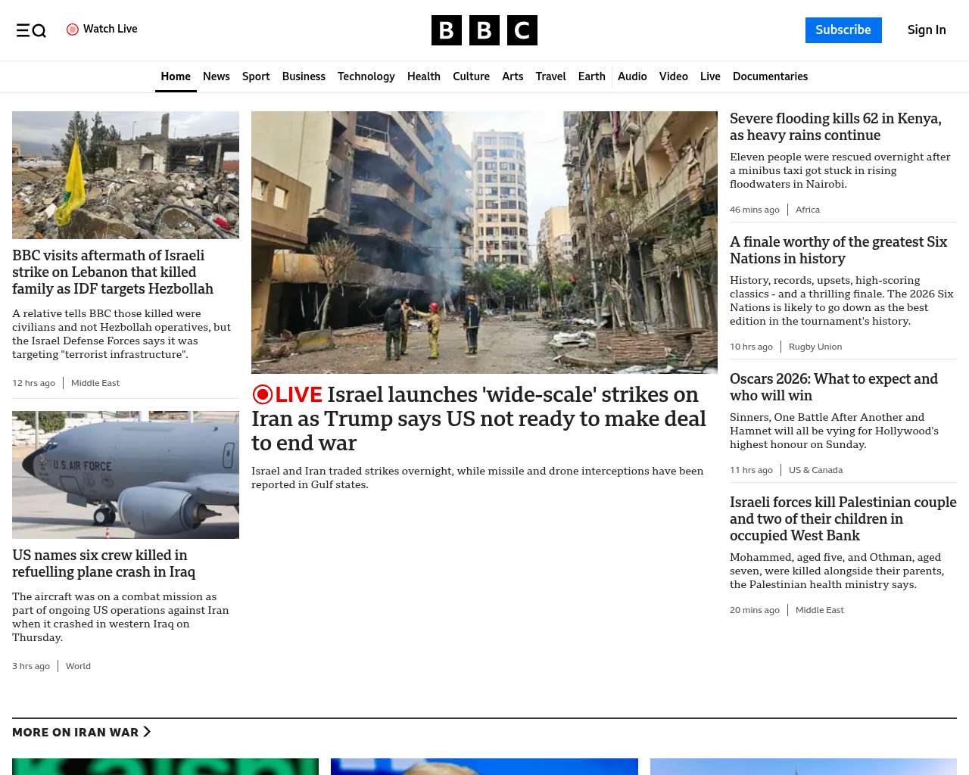This screenshot has width=969, height=775.
Task: Open the Health tab
Action: point(424,76)
